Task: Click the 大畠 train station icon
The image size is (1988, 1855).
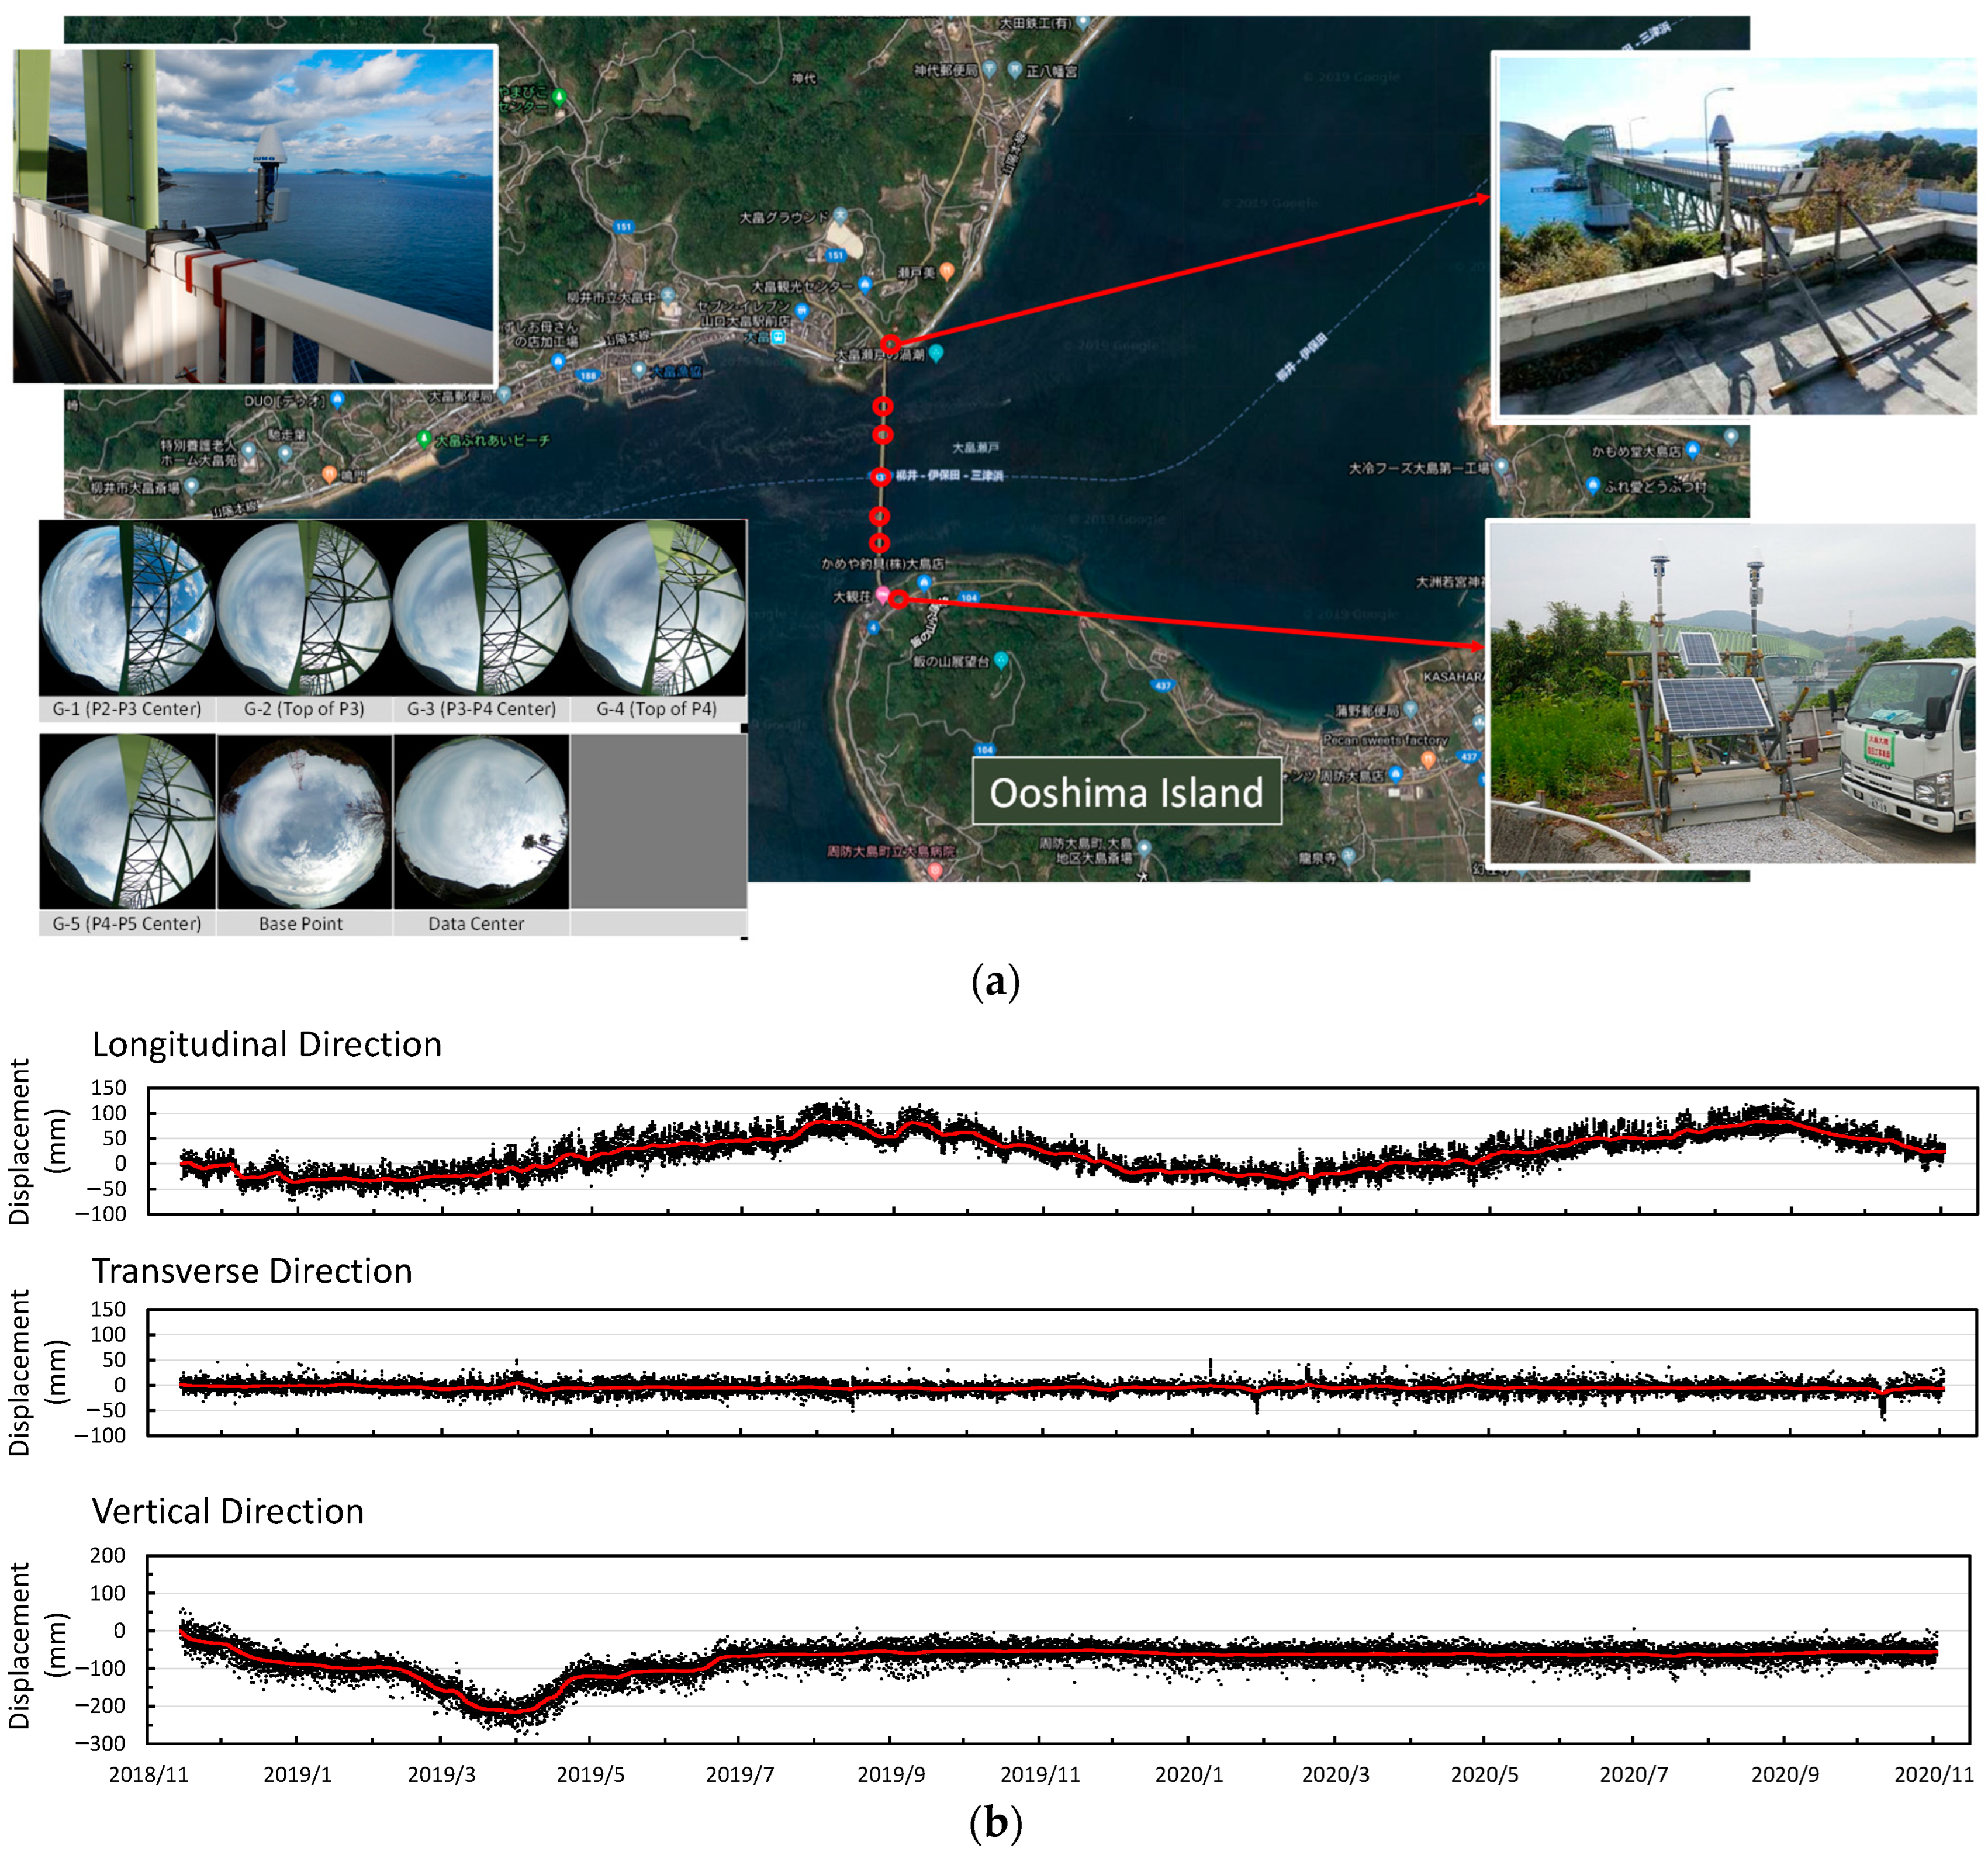Action: pos(778,337)
